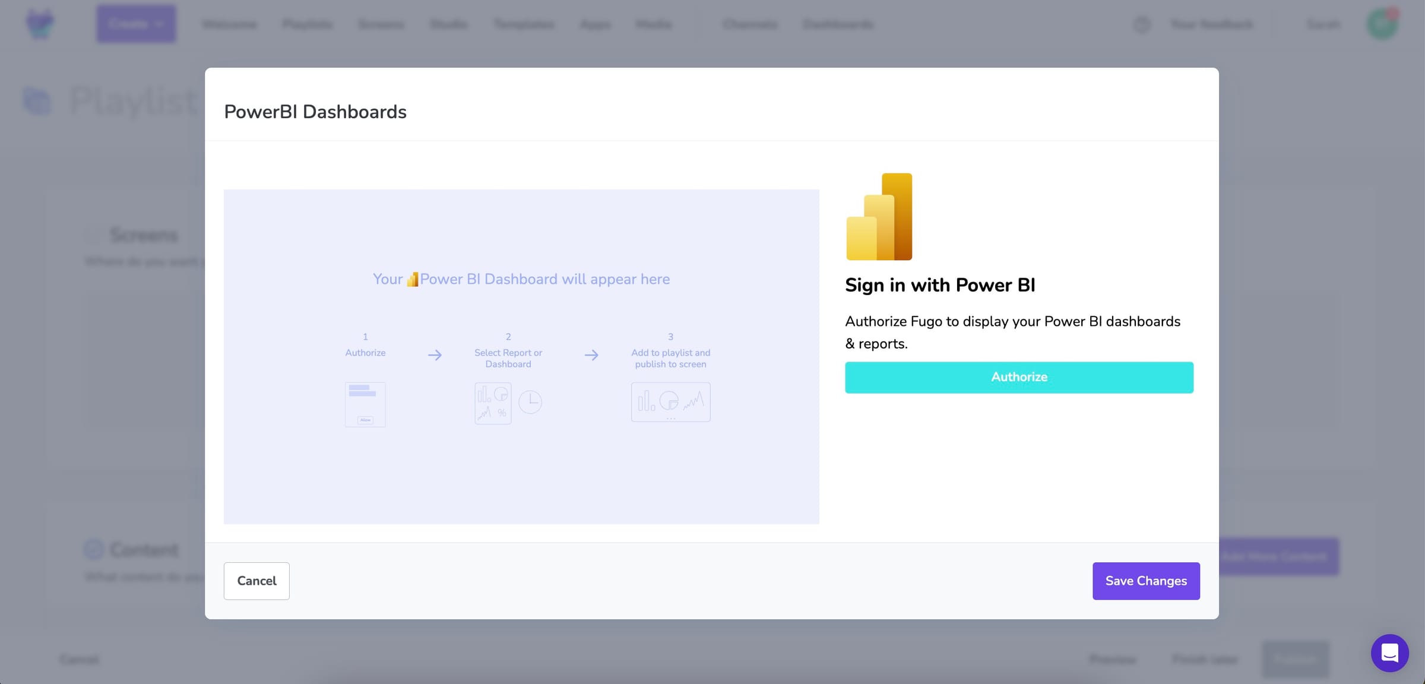Click the arrow between steps 2 and 3

pyautogui.click(x=591, y=355)
